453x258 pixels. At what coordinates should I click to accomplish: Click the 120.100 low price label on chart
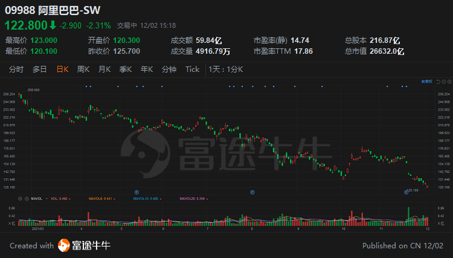click(413, 190)
